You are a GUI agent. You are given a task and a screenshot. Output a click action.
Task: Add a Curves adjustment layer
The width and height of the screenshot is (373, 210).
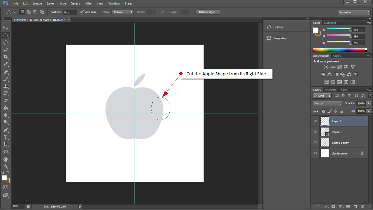pos(339,67)
